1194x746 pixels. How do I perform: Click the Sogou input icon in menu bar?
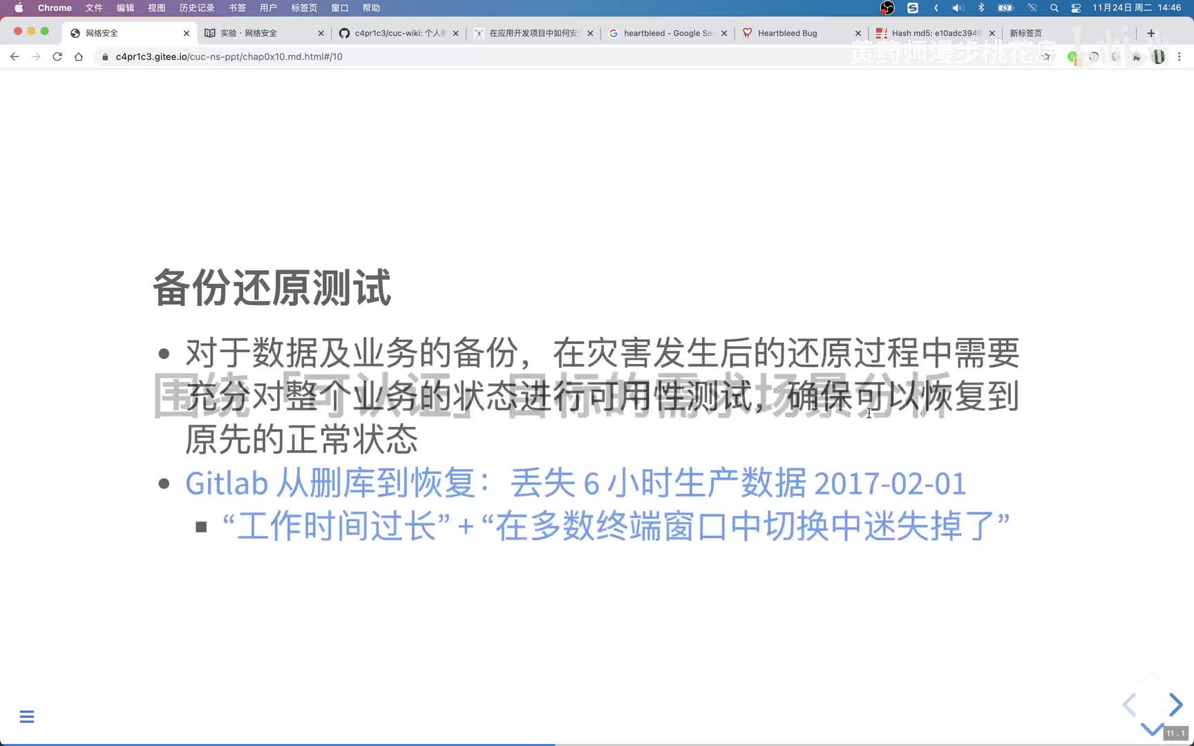tap(913, 8)
